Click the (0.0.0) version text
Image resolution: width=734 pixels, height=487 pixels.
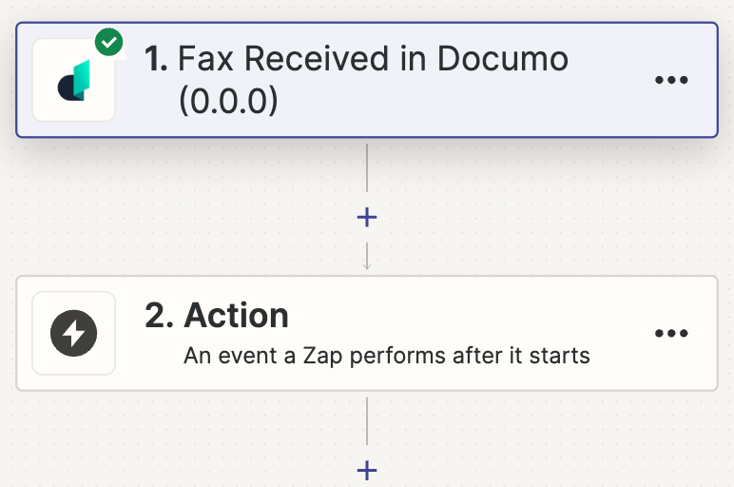click(x=228, y=101)
